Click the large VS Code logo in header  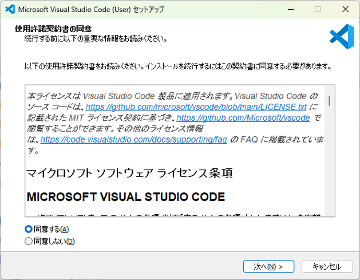[x=342, y=36]
